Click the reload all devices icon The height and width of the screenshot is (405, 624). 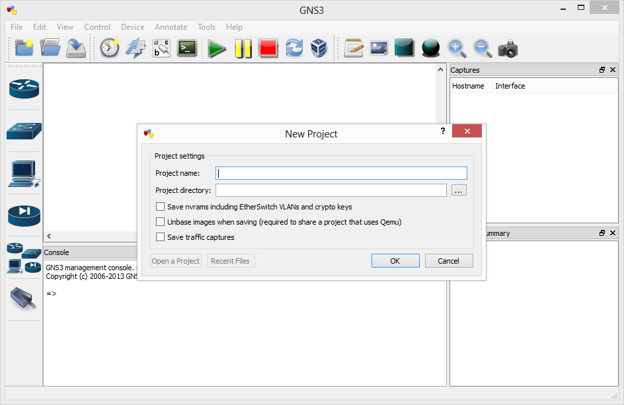click(294, 48)
